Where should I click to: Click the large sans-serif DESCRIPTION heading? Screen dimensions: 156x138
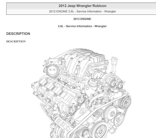tap(18, 34)
